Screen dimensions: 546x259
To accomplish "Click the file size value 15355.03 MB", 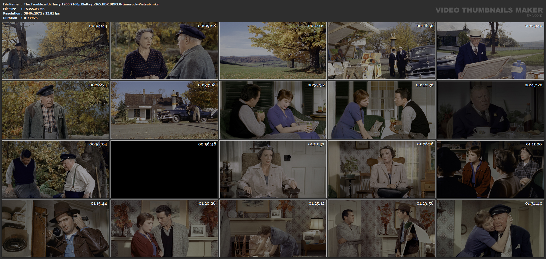I will [x=34, y=9].
